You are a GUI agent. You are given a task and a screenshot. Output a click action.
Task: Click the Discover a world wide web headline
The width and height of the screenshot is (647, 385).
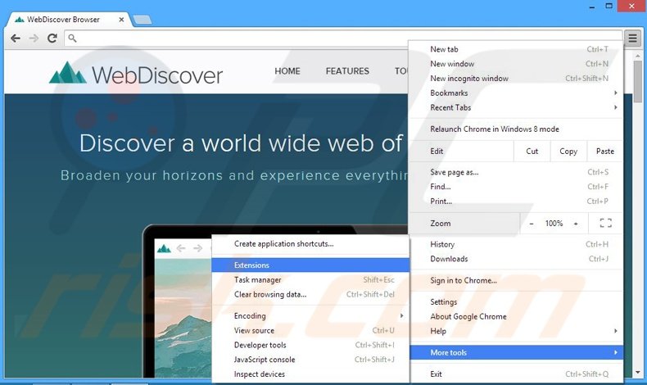241,143
